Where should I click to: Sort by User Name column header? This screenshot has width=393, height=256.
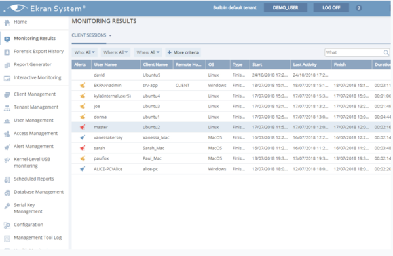[x=116, y=65]
